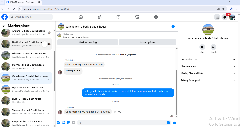Screen dimensions: 240x127
Task: Bookmark this page star icon
Action: point(223,9)
